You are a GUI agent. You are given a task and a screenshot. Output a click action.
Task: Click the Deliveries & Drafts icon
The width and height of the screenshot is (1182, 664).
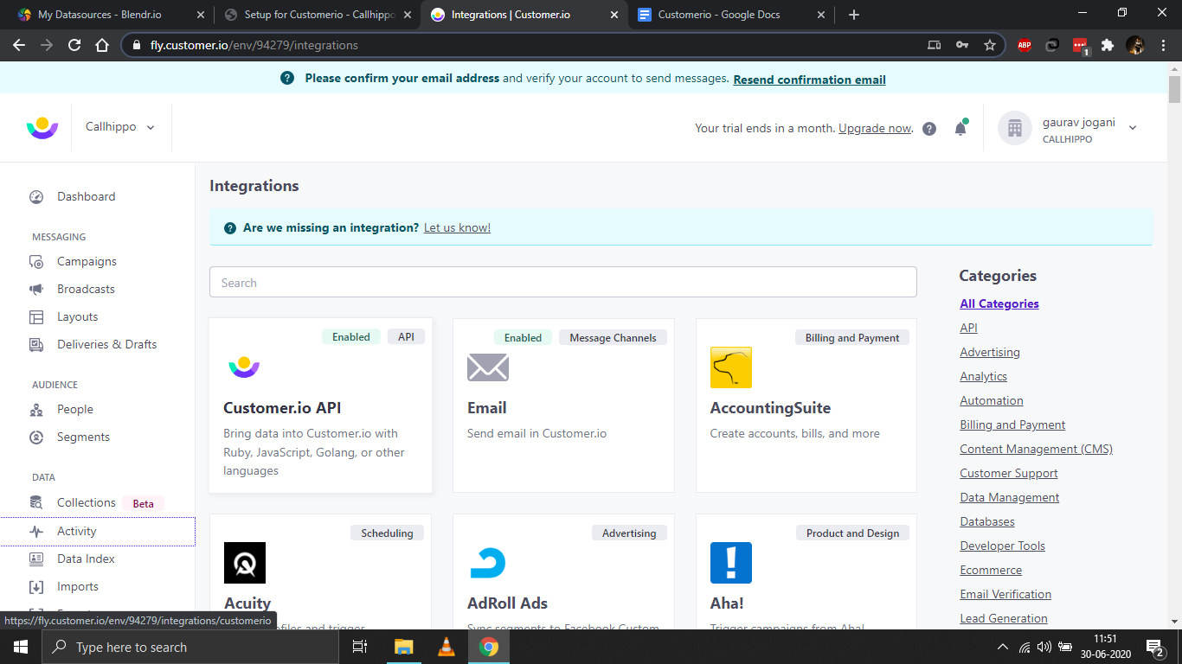point(36,345)
